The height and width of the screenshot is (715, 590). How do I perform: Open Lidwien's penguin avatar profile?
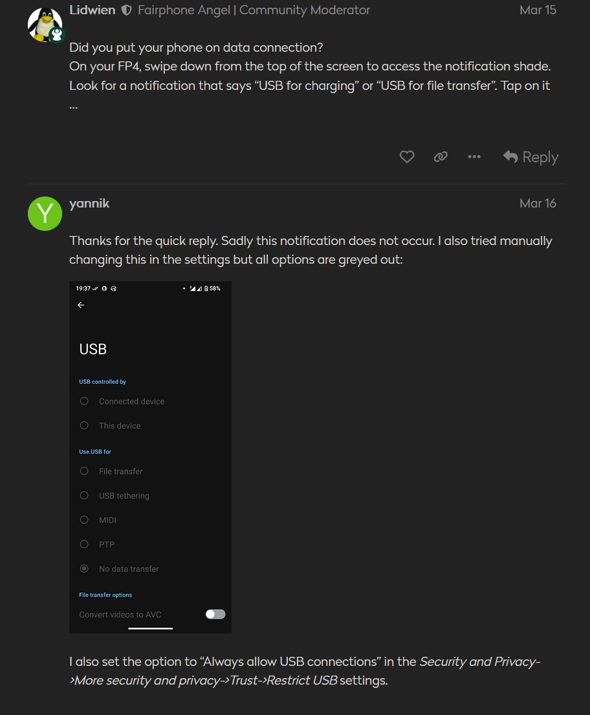point(45,25)
